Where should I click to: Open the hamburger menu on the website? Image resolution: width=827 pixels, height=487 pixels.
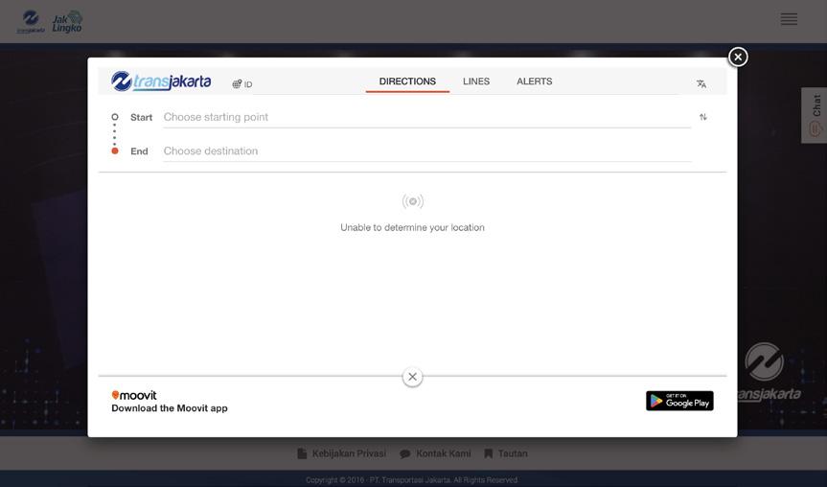point(789,19)
